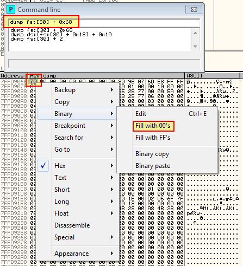Click the Appearance submenu arrow
243x266 pixels.
click(112, 254)
